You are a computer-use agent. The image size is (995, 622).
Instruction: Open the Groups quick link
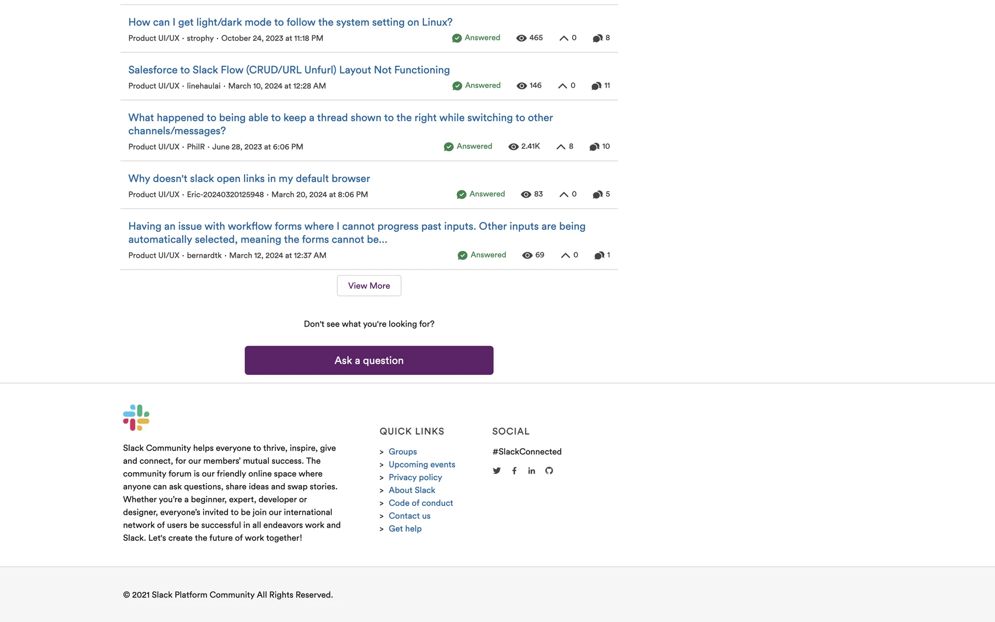[x=403, y=451]
